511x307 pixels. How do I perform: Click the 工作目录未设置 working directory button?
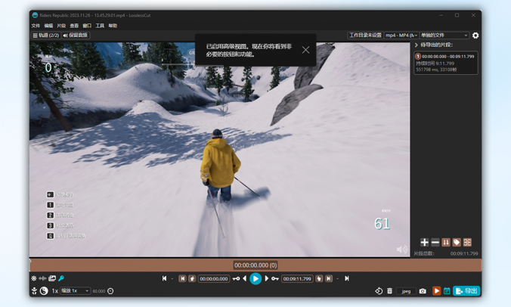click(364, 36)
